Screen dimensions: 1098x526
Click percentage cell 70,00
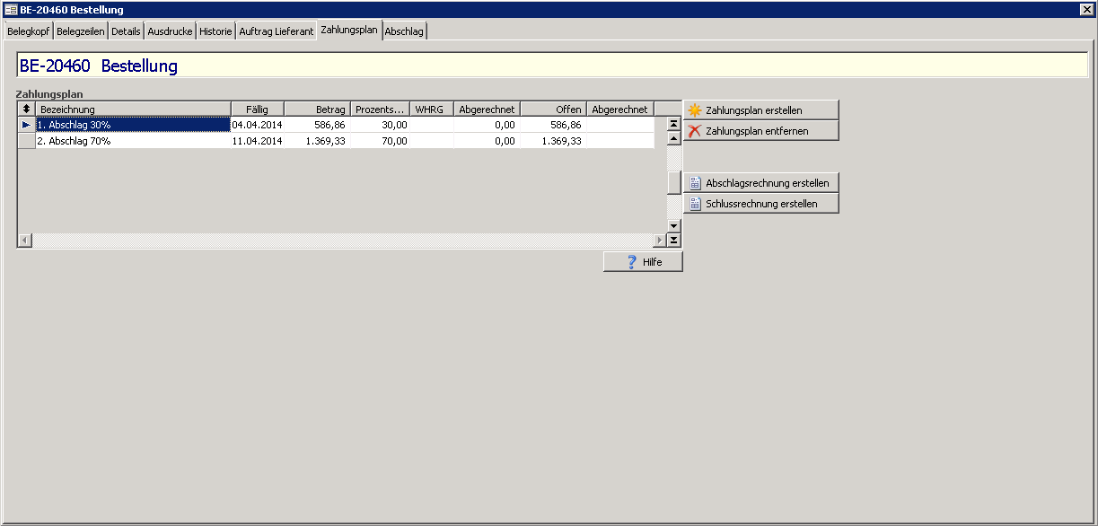click(x=380, y=141)
